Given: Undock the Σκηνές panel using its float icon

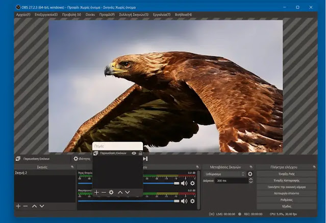Looking at the screenshot, I should 72,167.
